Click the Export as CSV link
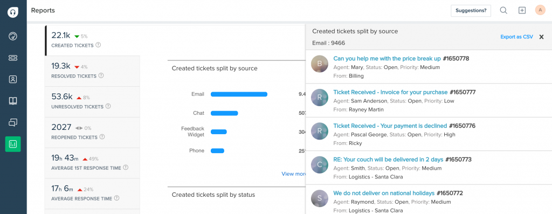This screenshot has width=552, height=214. [x=517, y=37]
